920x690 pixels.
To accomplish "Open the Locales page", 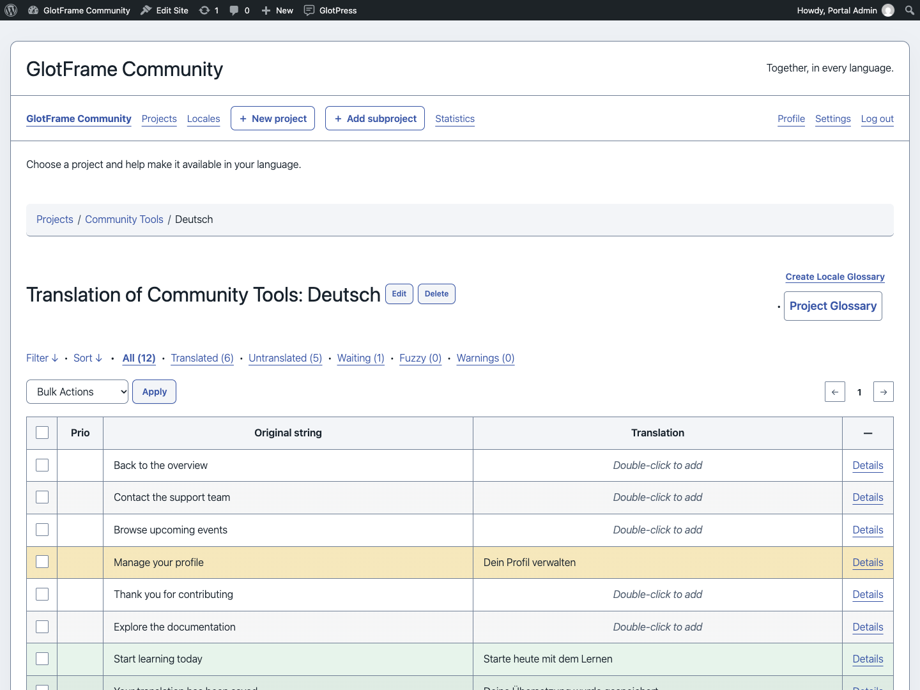I will (203, 119).
